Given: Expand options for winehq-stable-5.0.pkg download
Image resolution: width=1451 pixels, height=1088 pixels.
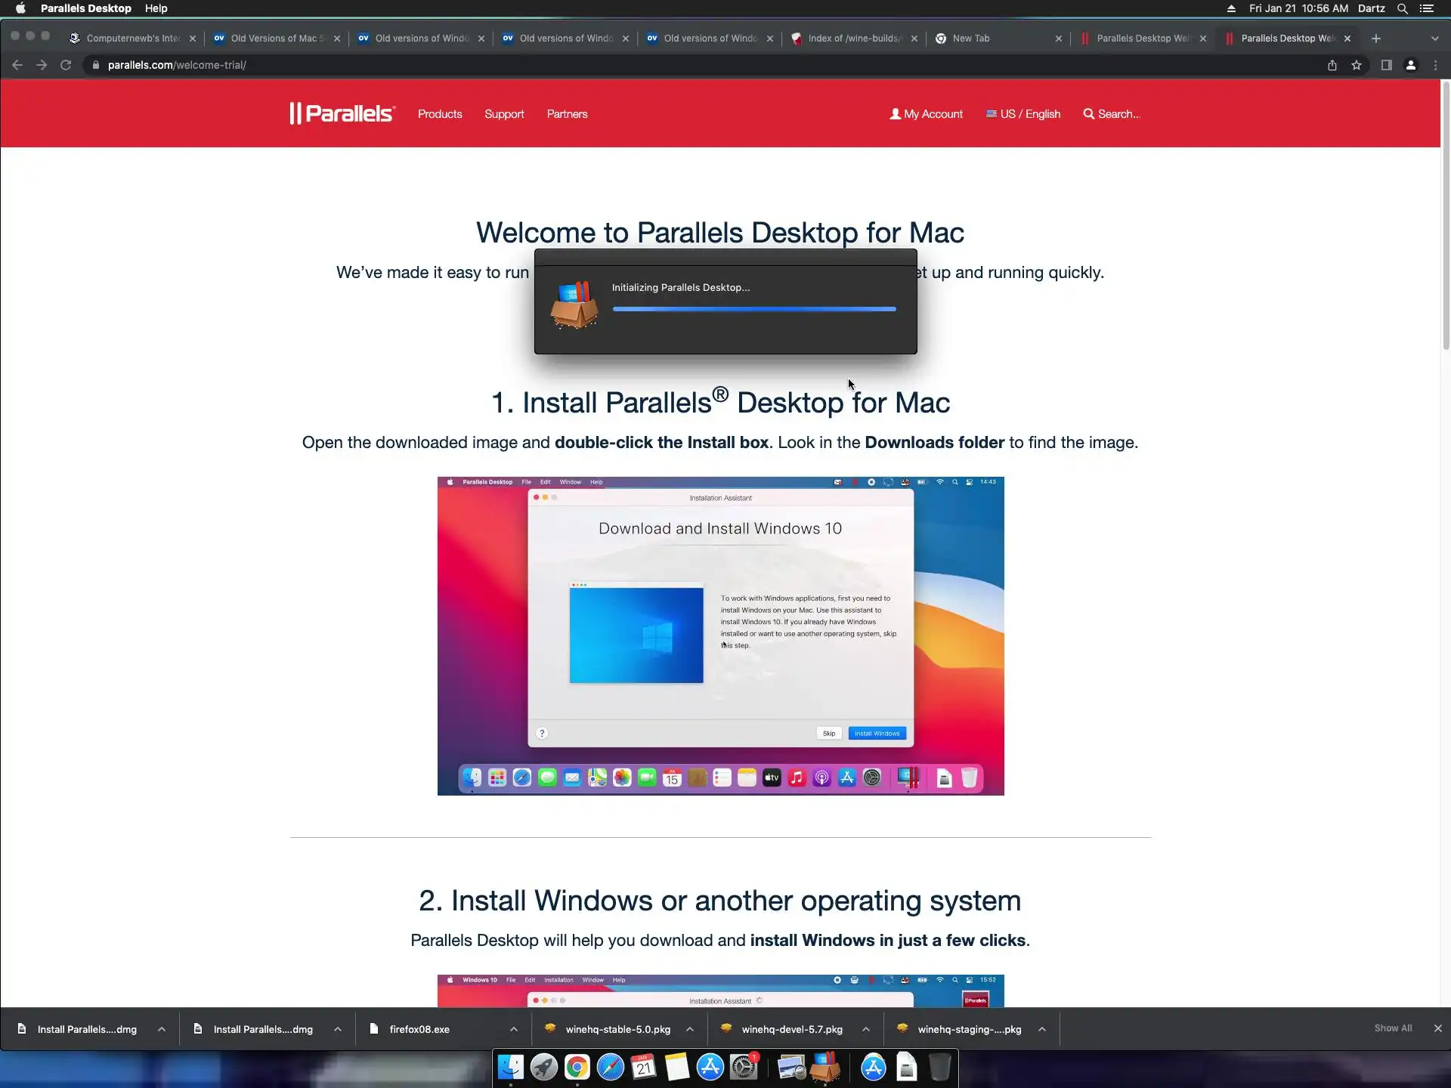Looking at the screenshot, I should coord(690,1029).
